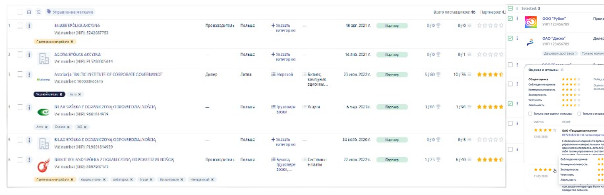Click the AGORA SPÓŁKA AKCYJNA building placeholder logo

tap(44, 58)
